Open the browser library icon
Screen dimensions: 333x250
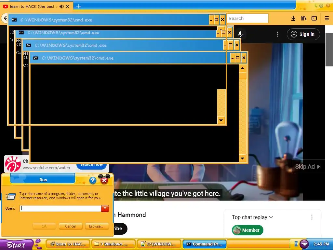point(304,18)
